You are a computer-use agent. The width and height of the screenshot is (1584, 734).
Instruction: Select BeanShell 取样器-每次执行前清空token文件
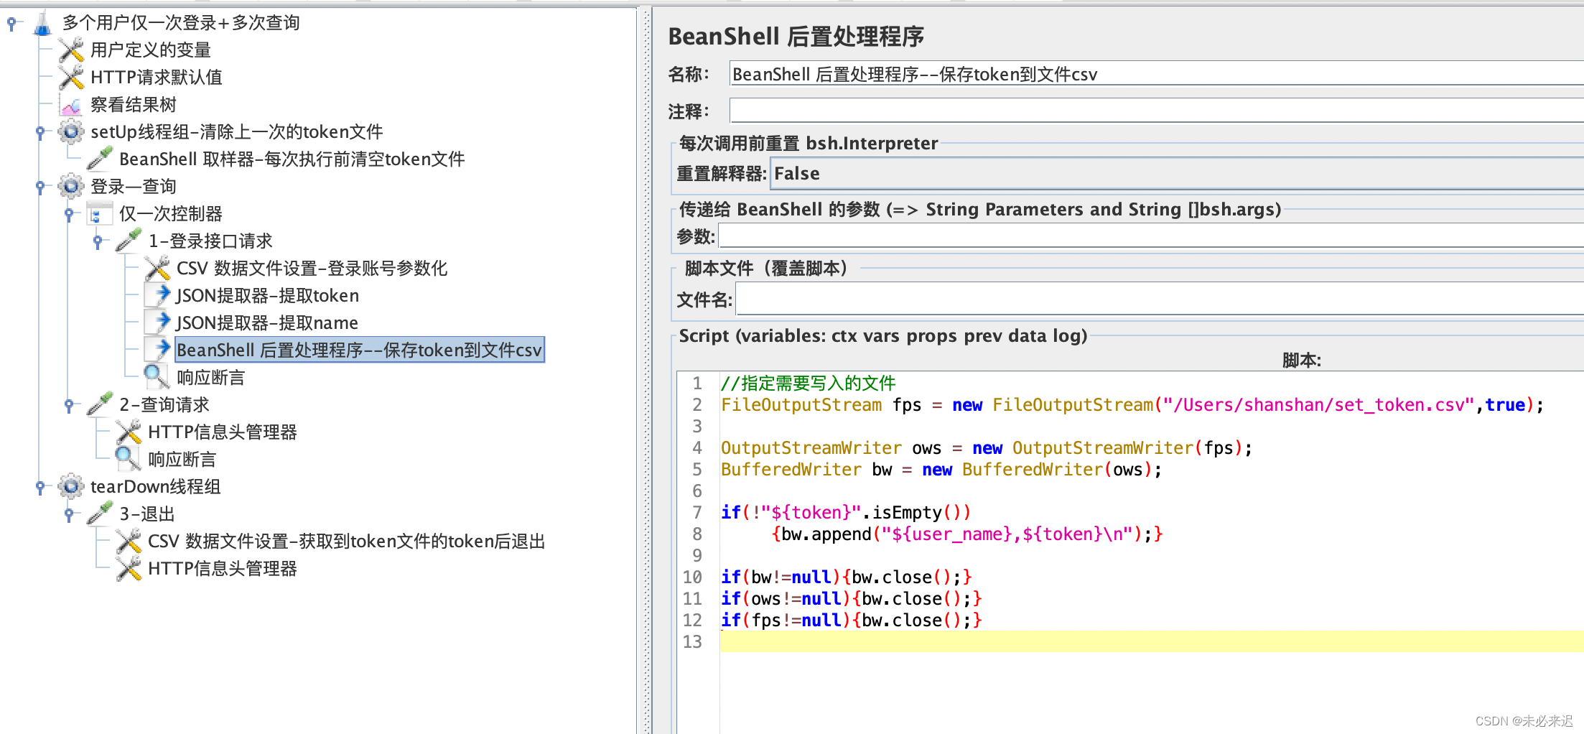click(x=292, y=159)
